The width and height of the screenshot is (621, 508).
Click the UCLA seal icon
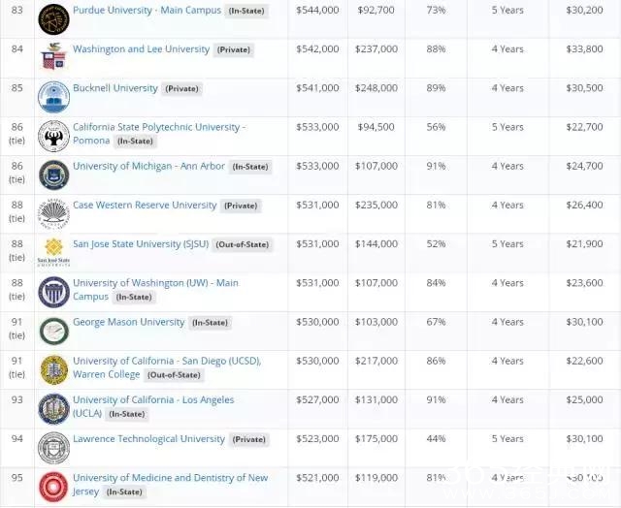(53, 408)
